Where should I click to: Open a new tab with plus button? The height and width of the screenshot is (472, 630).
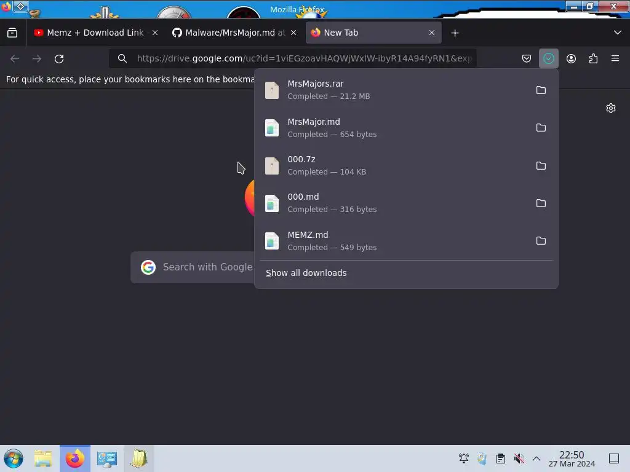tap(455, 33)
